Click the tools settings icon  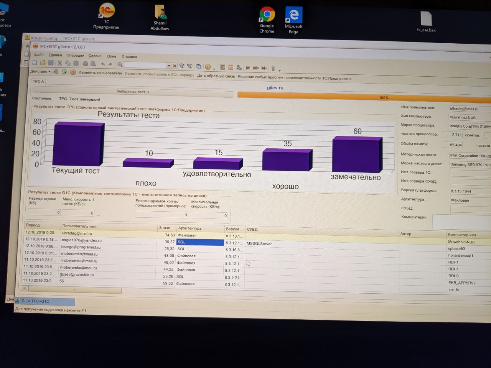(x=273, y=68)
